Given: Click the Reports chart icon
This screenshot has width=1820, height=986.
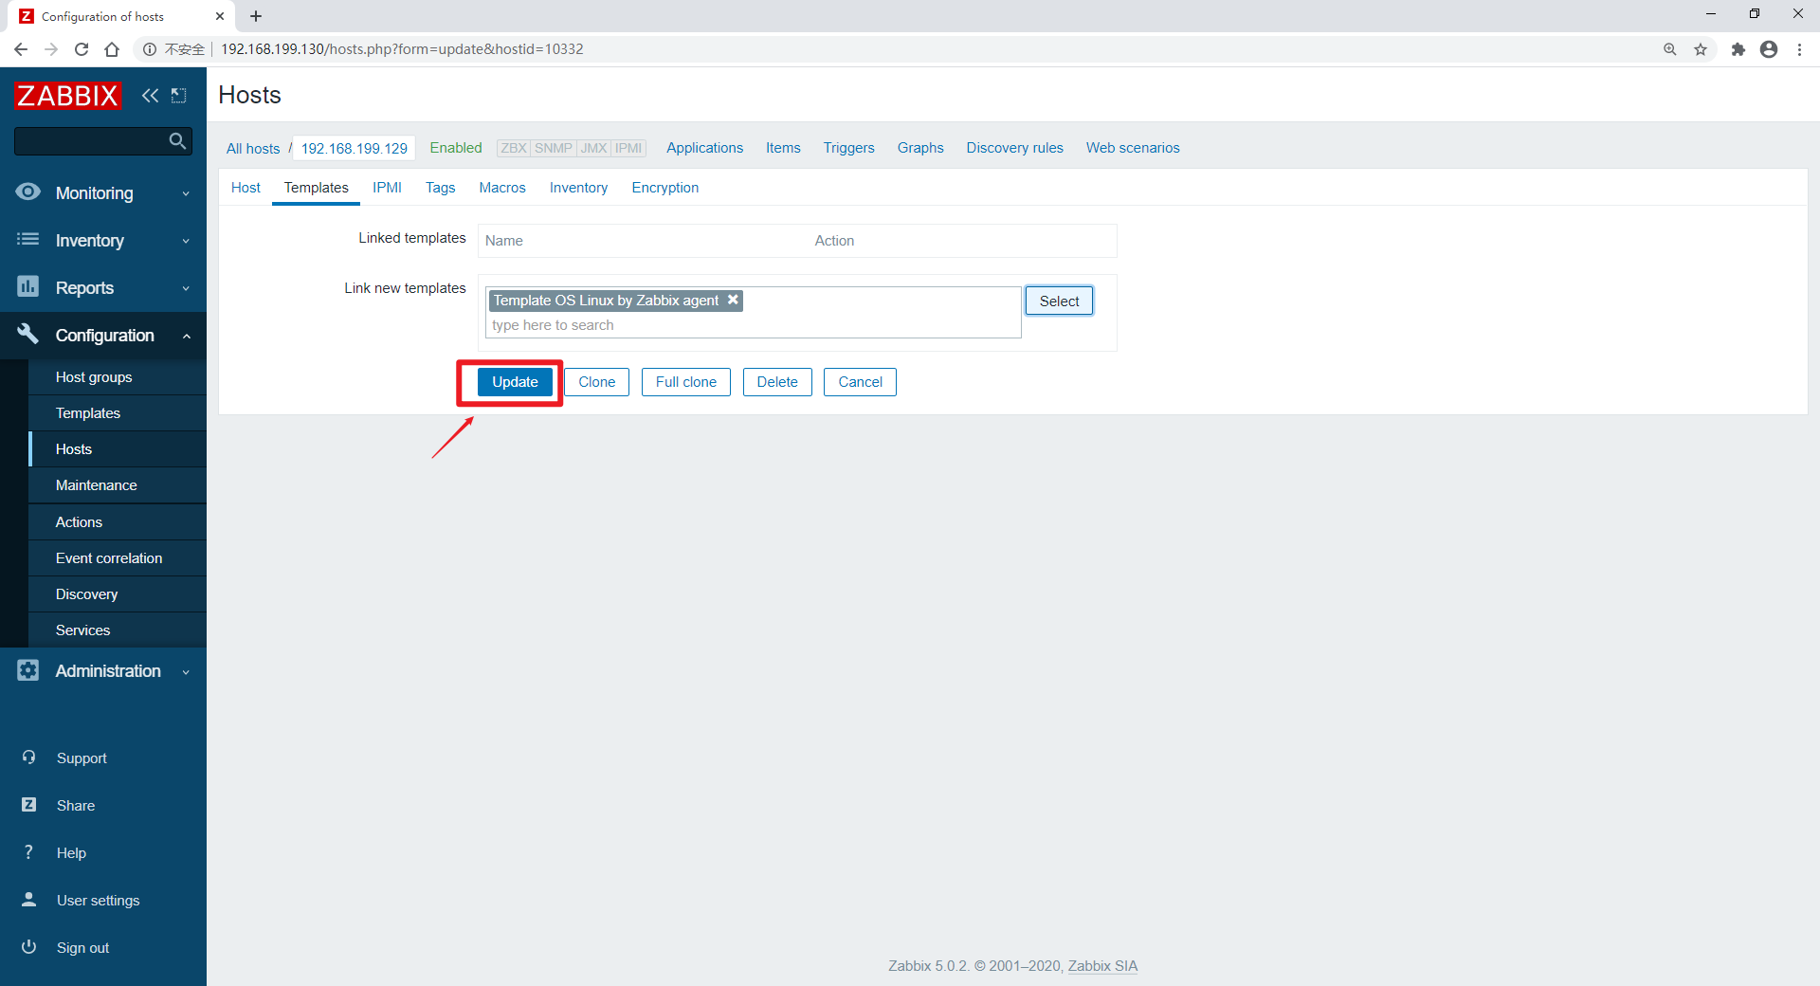Looking at the screenshot, I should tap(28, 286).
